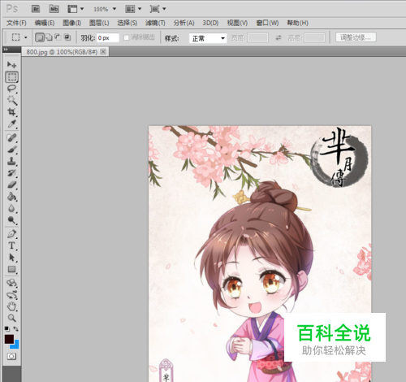406x382 pixels.
Task: Select the Crop tool
Action: click(11, 111)
